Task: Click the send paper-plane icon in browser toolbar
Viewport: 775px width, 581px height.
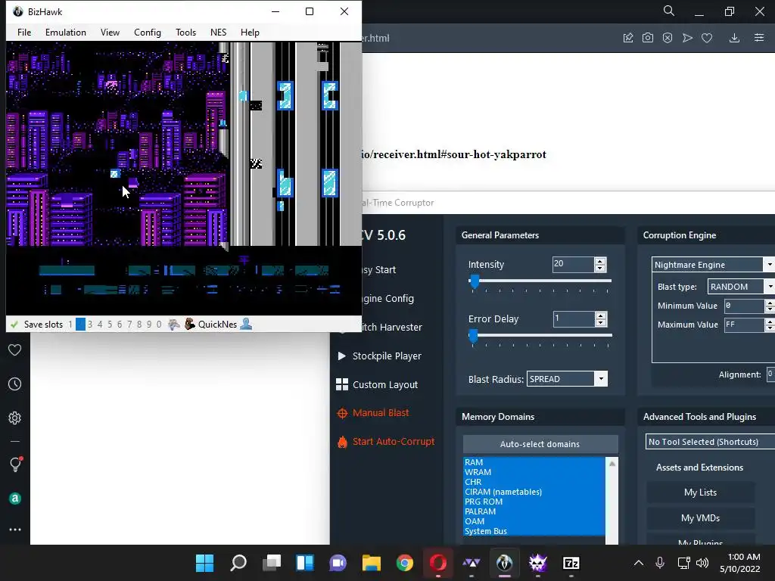Action: (x=687, y=38)
